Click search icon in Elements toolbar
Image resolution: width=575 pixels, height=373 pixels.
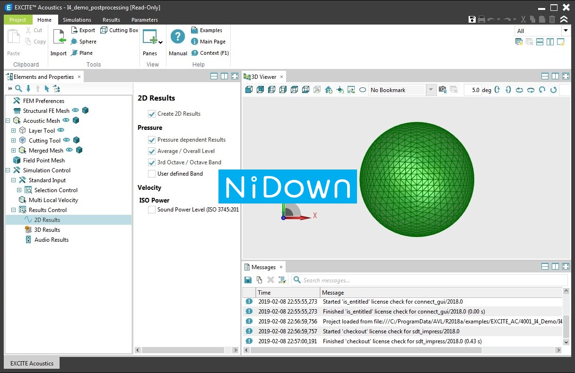(x=18, y=88)
